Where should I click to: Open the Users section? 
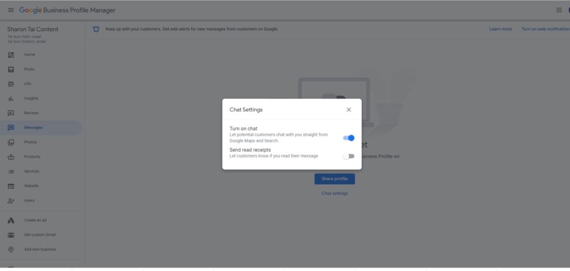coord(30,200)
